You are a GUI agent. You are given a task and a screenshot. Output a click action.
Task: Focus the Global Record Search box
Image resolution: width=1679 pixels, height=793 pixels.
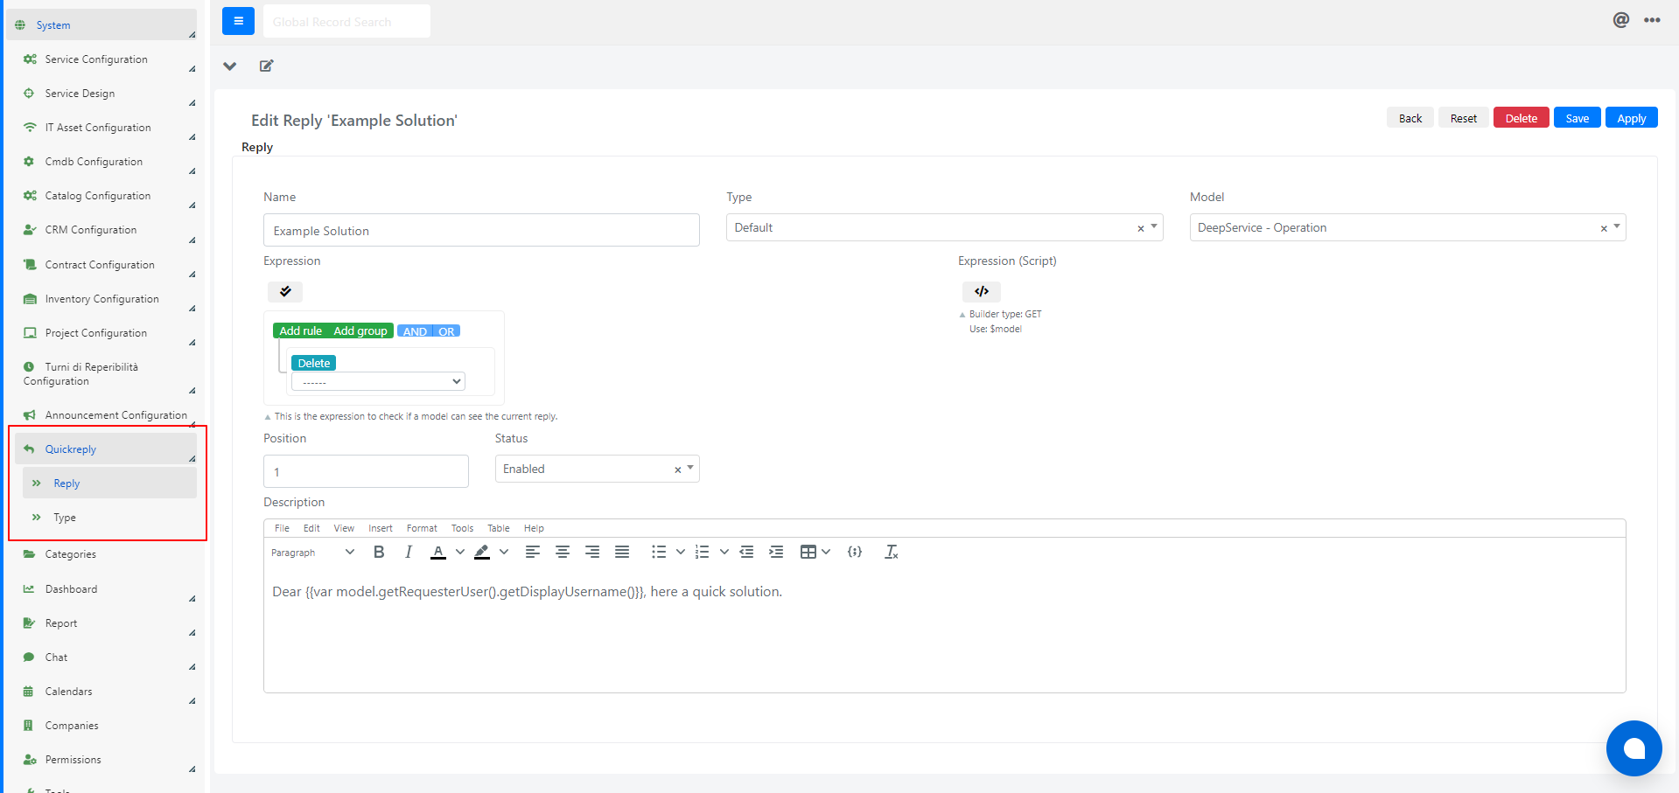pos(346,21)
